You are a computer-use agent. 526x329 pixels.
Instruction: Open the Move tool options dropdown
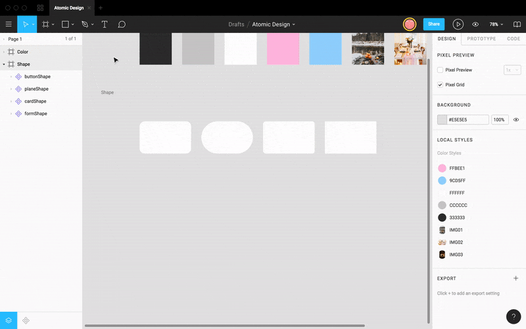[33, 24]
